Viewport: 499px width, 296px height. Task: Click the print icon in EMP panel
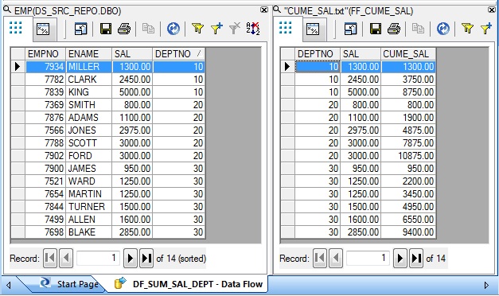(124, 29)
